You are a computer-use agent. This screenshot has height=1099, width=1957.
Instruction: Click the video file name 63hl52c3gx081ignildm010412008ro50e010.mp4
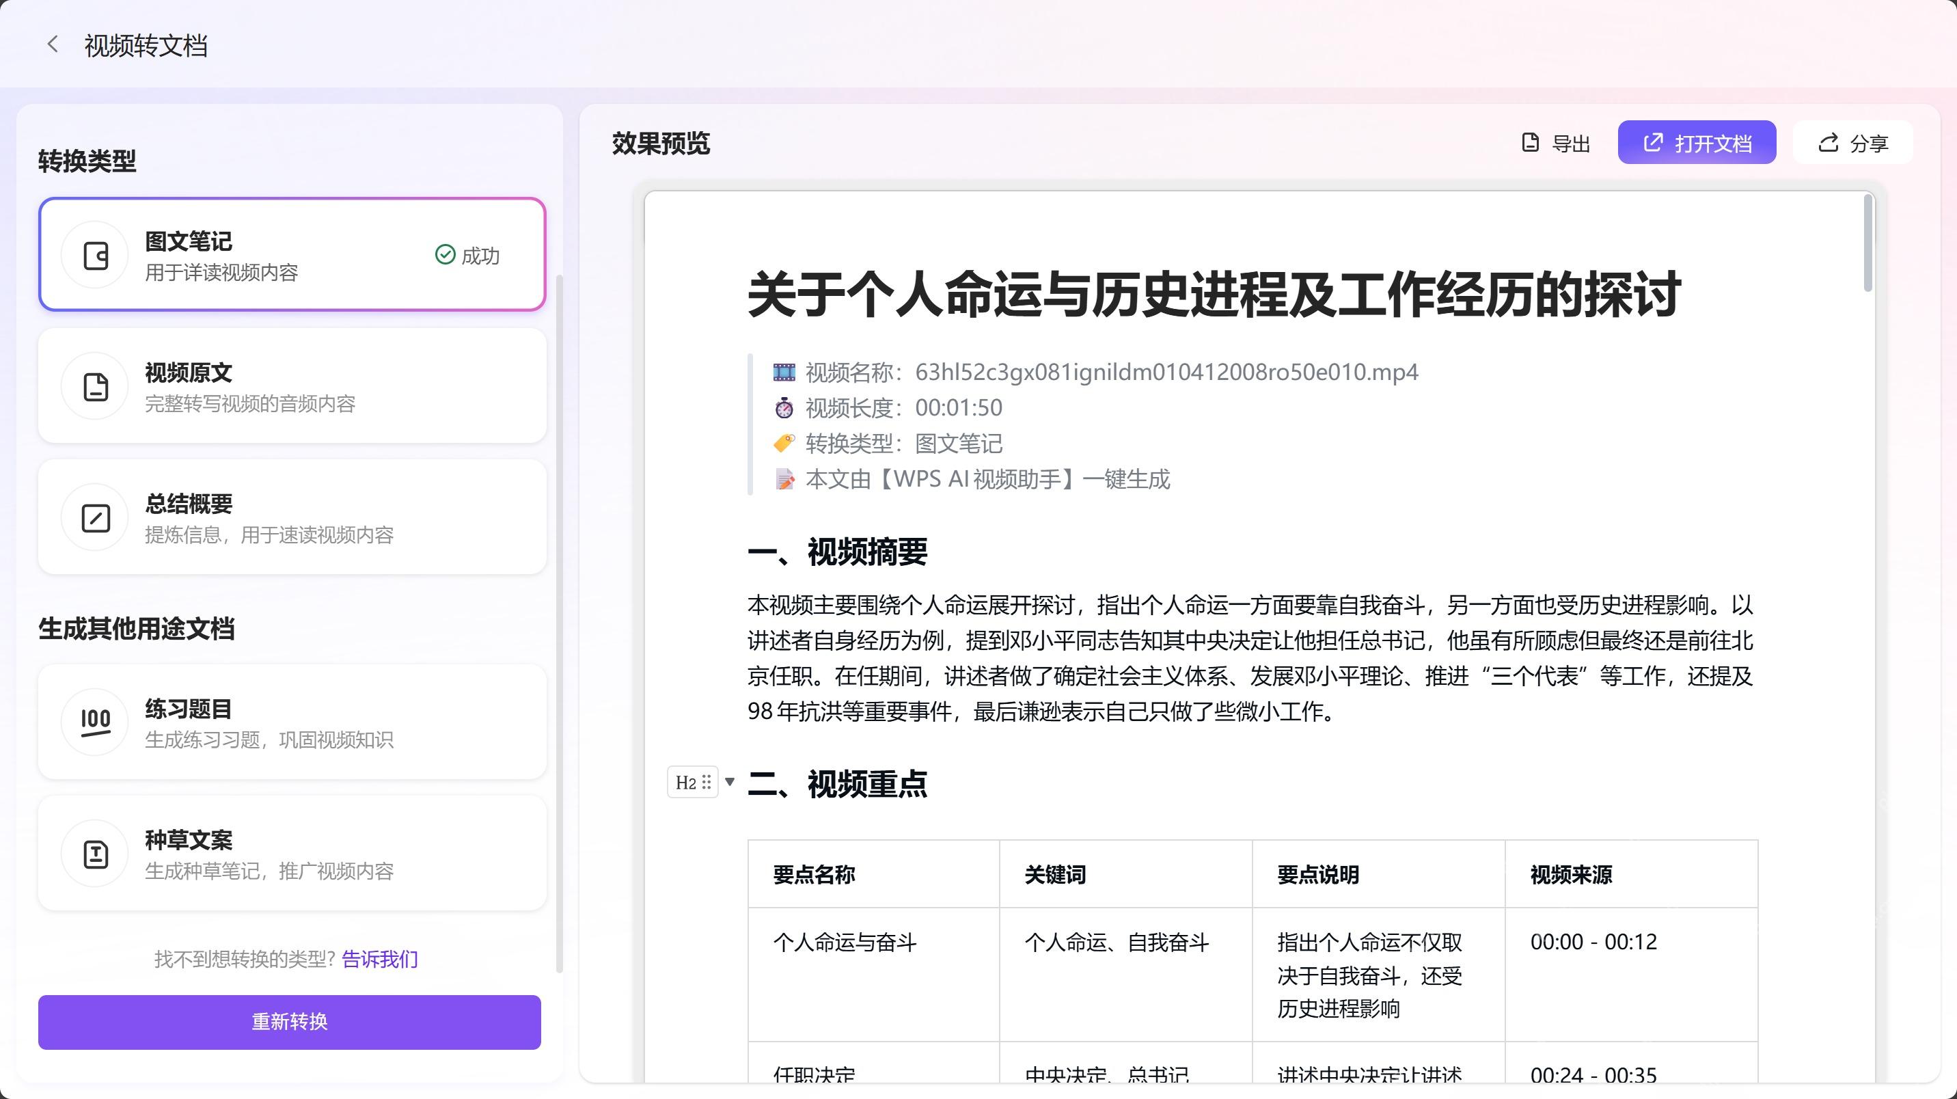pyautogui.click(x=1166, y=372)
